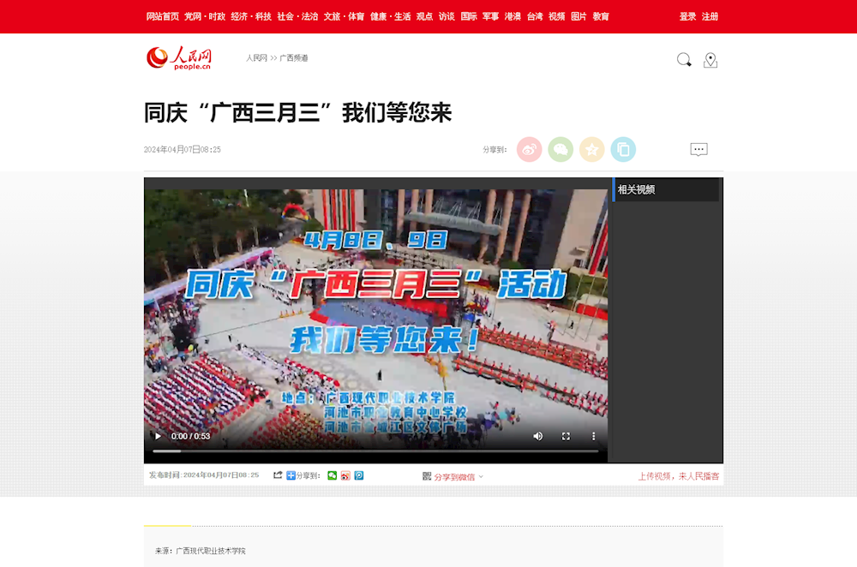Select 健康·生活 from the navigation bar
The image size is (857, 567).
pos(393,16)
